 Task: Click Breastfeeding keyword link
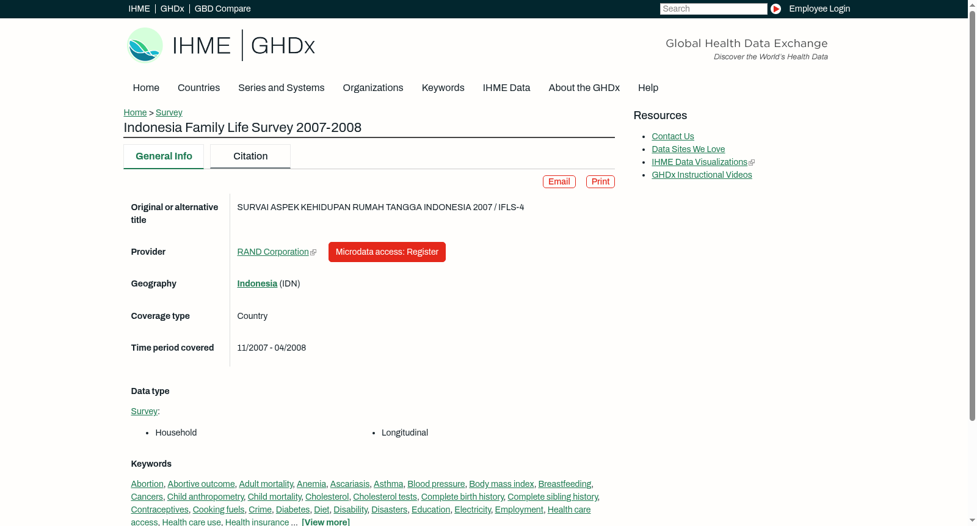click(565, 484)
